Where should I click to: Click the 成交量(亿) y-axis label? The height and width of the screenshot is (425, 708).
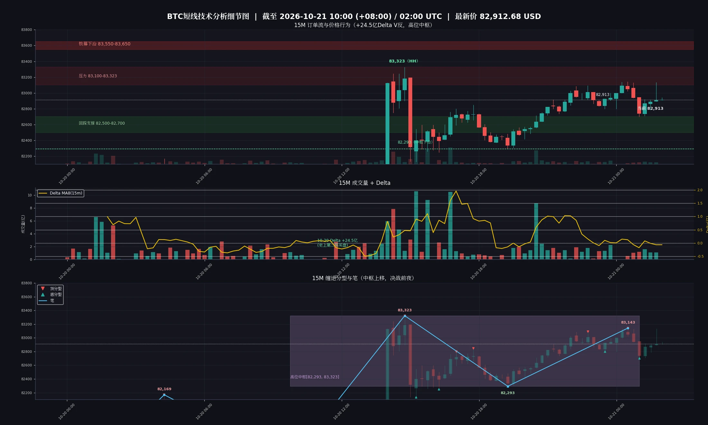pos(23,224)
